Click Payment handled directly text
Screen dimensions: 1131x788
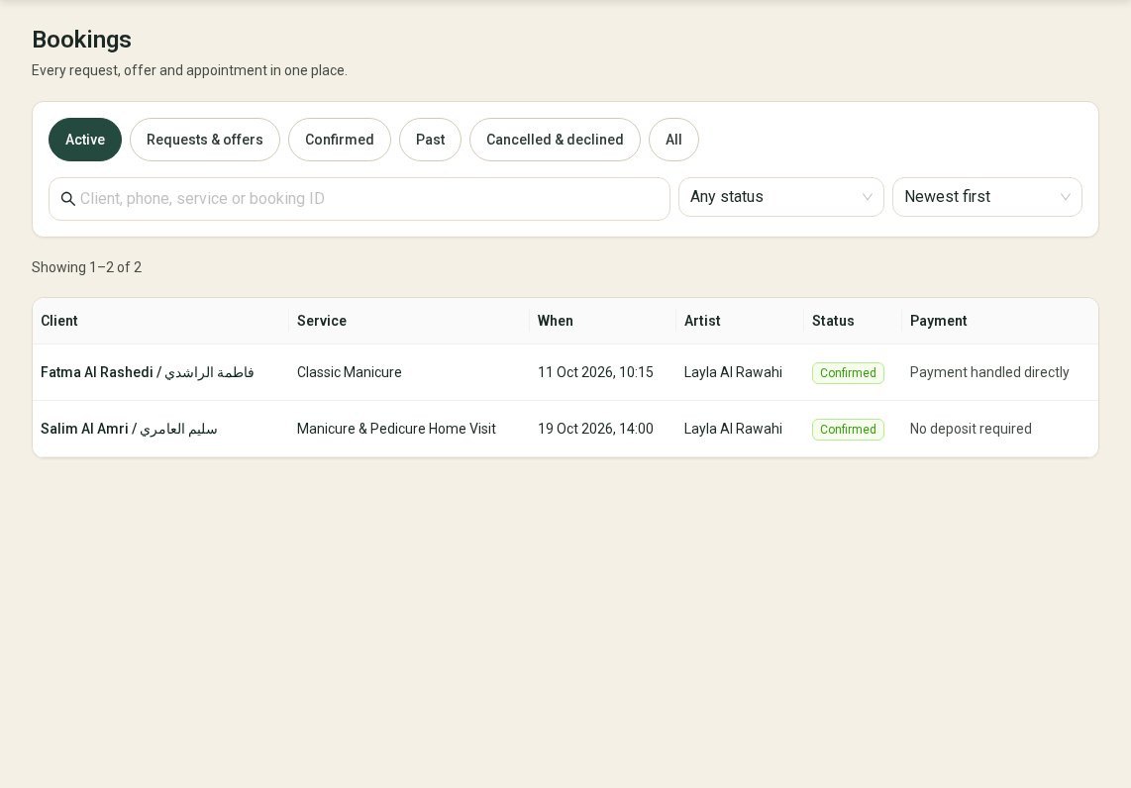click(x=989, y=373)
